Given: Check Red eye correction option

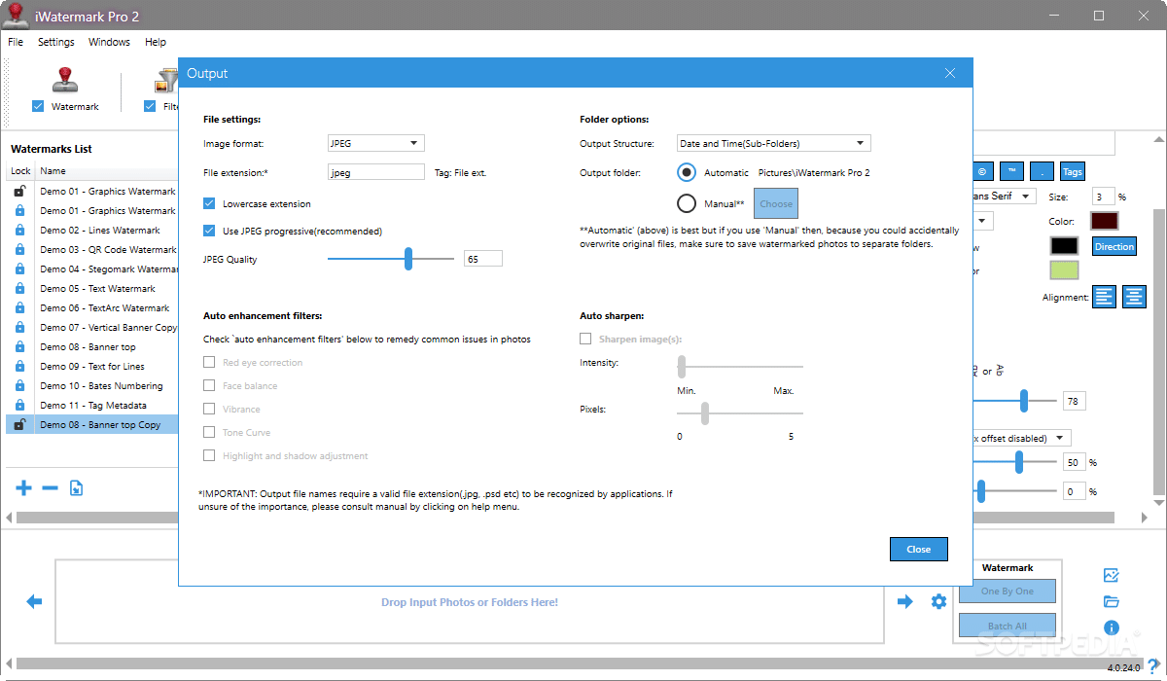Looking at the screenshot, I should (x=209, y=363).
